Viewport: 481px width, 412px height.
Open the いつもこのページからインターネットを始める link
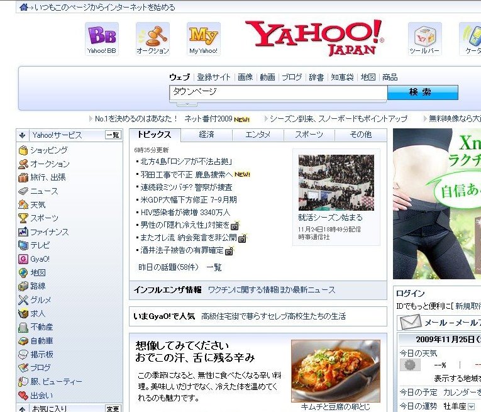click(104, 7)
